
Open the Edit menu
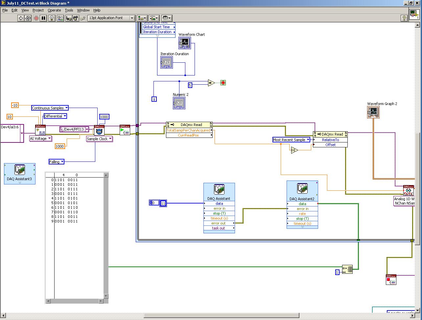[14, 10]
